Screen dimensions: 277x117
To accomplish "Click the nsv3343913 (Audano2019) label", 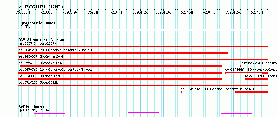I will [40, 76].
